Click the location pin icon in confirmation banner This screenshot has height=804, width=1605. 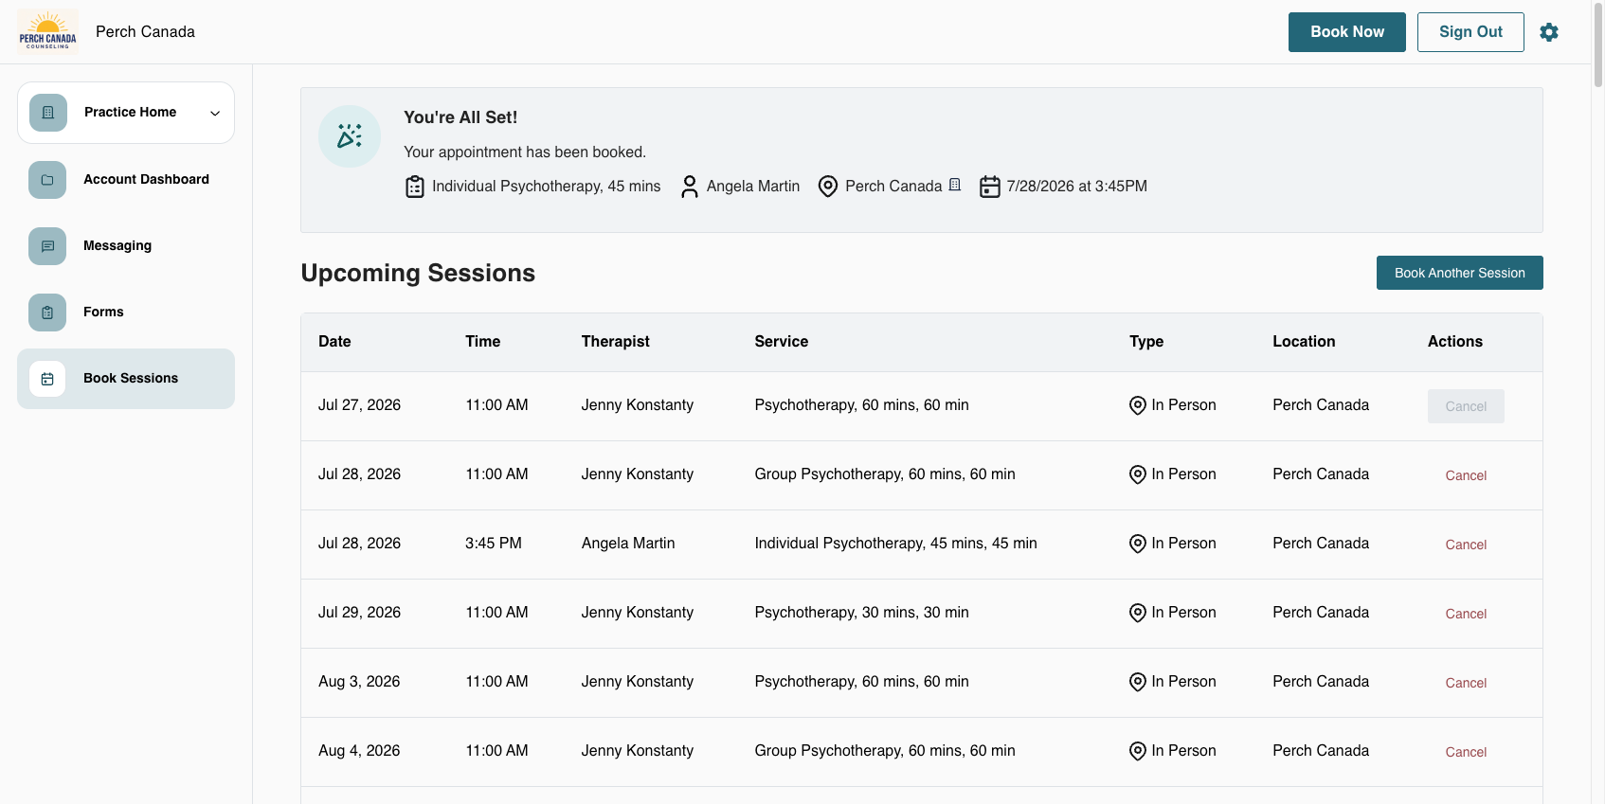tap(828, 187)
